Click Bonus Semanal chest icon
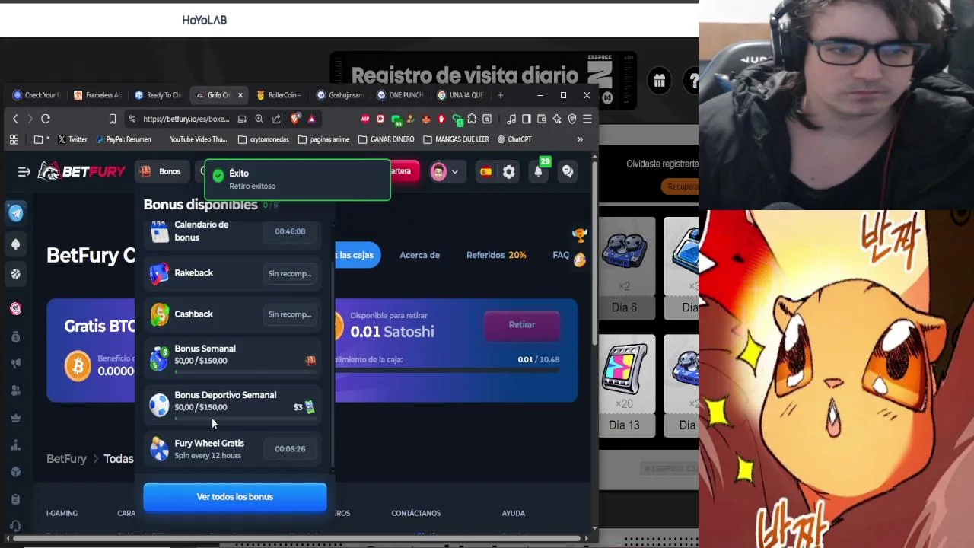 click(310, 361)
